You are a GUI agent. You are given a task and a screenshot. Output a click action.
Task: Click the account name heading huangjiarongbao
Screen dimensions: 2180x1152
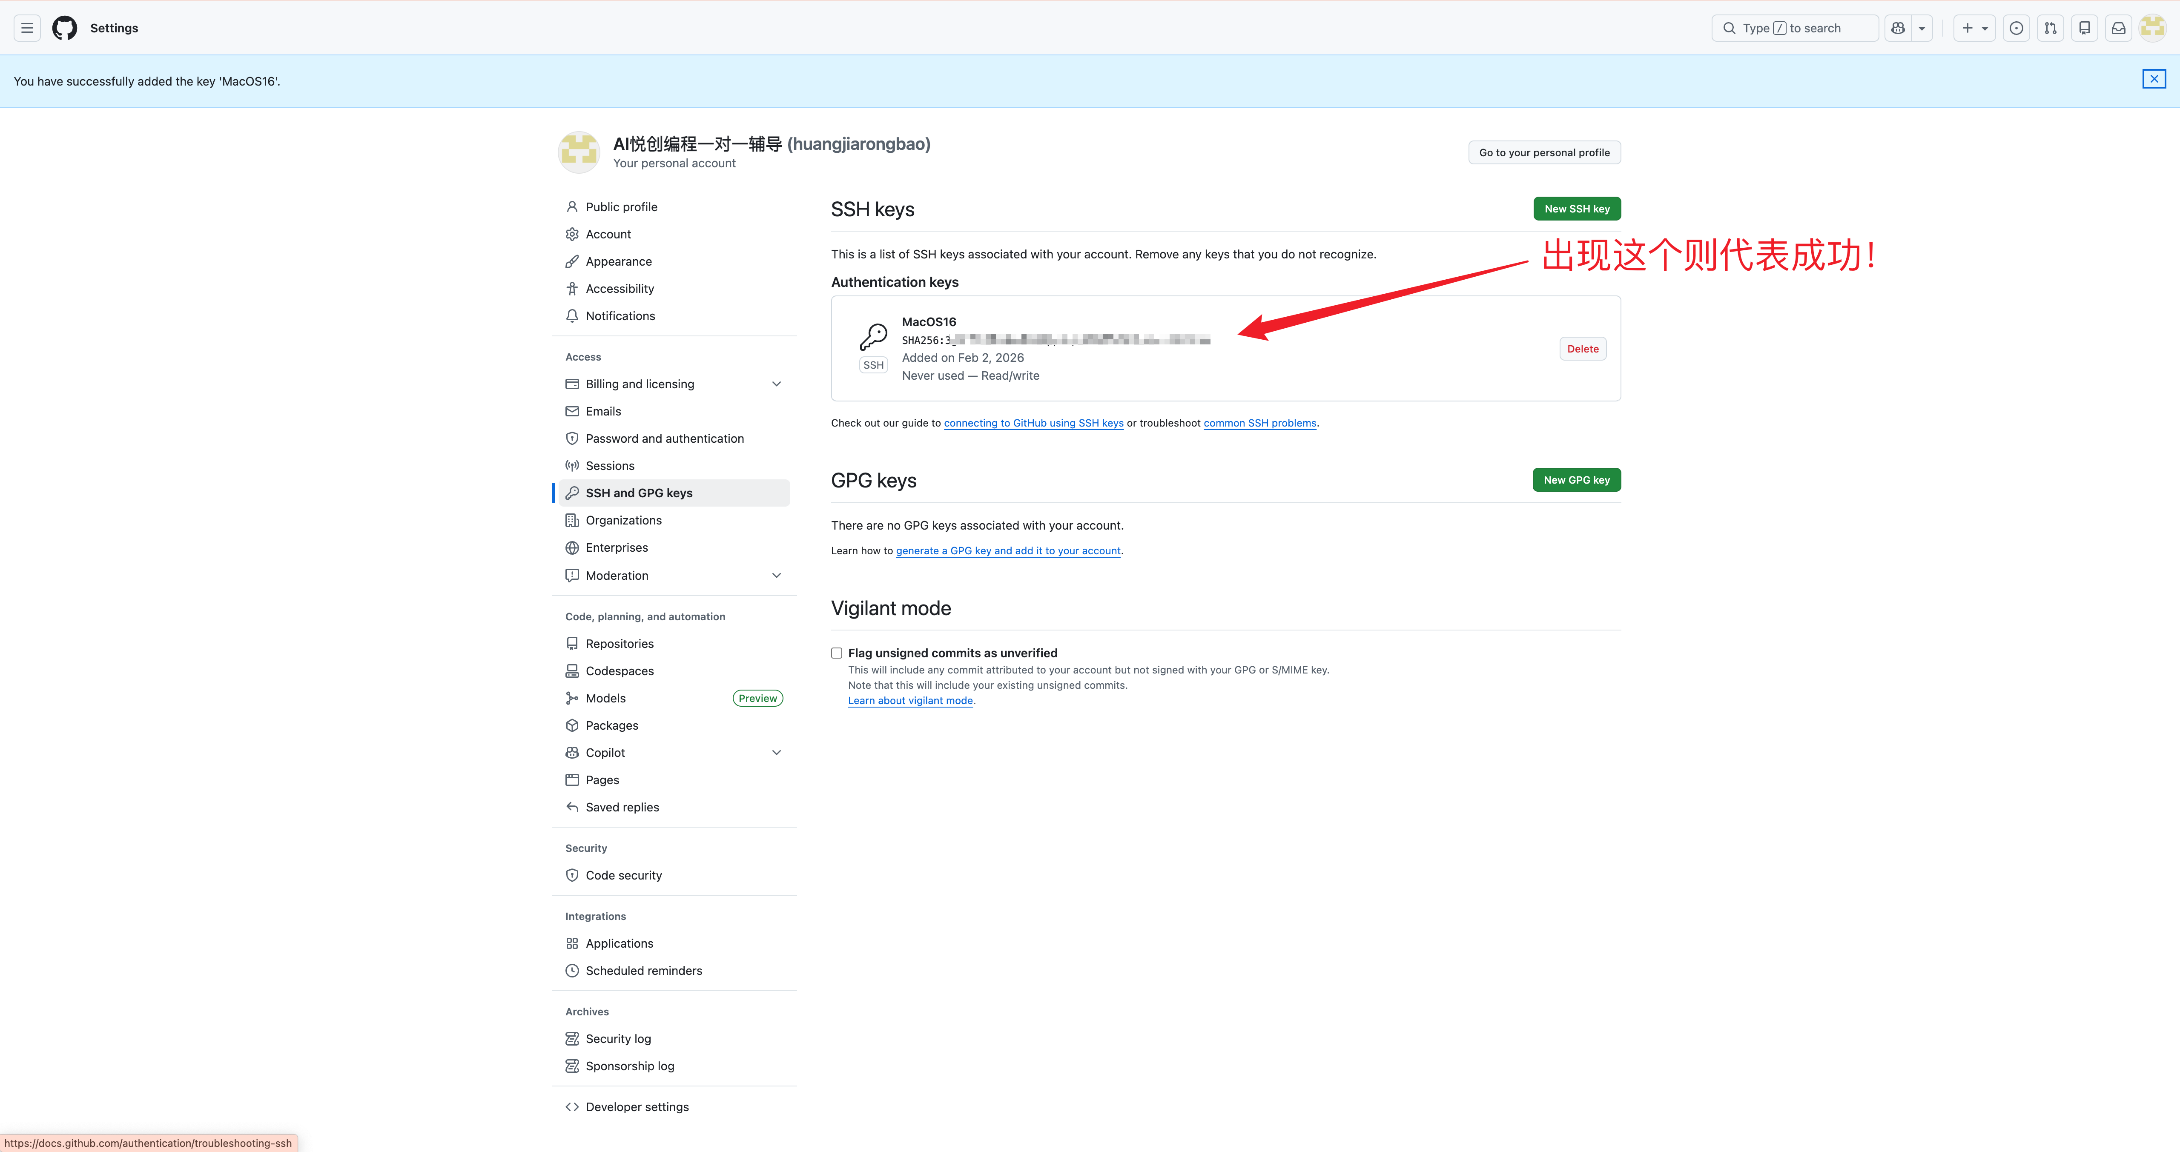pyautogui.click(x=771, y=144)
